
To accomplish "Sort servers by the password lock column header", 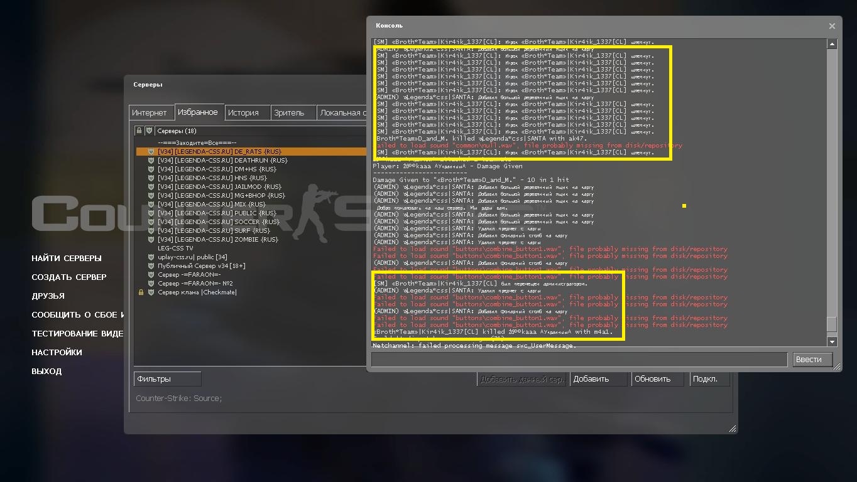I will pos(139,131).
